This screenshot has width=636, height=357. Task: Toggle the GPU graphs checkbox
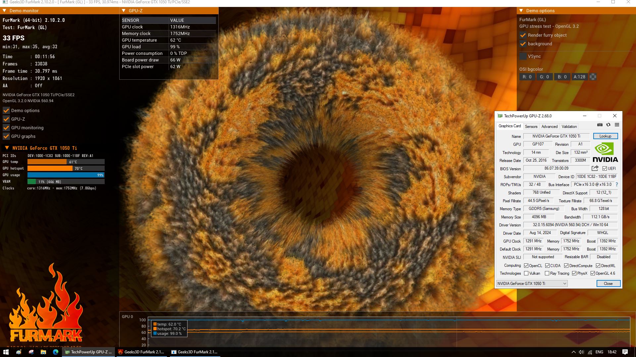[6, 136]
